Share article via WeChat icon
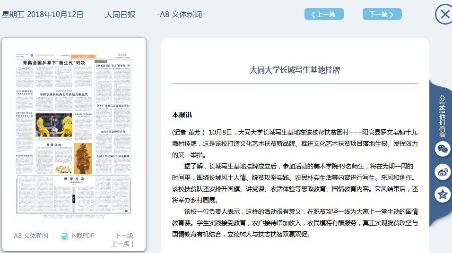The image size is (452, 253). pyautogui.click(x=443, y=149)
